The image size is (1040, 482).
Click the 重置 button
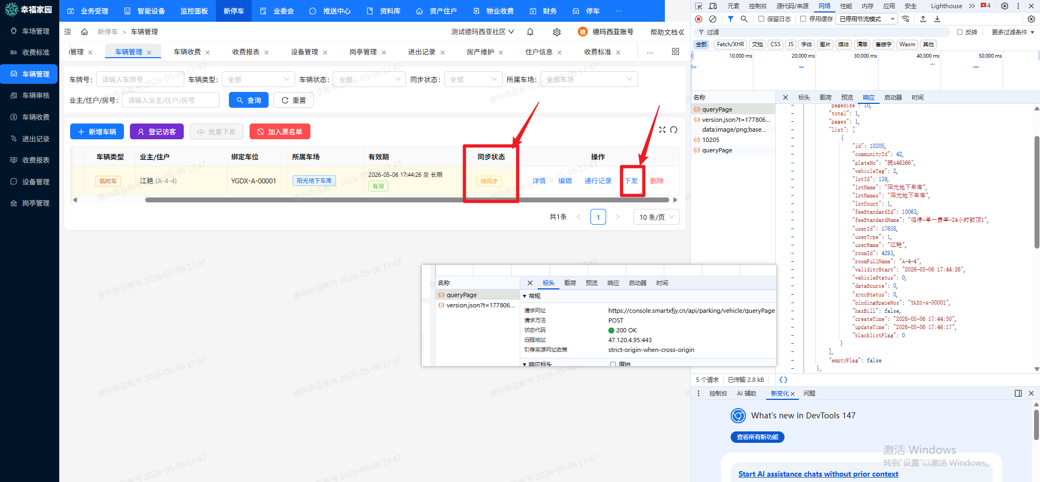pos(294,100)
